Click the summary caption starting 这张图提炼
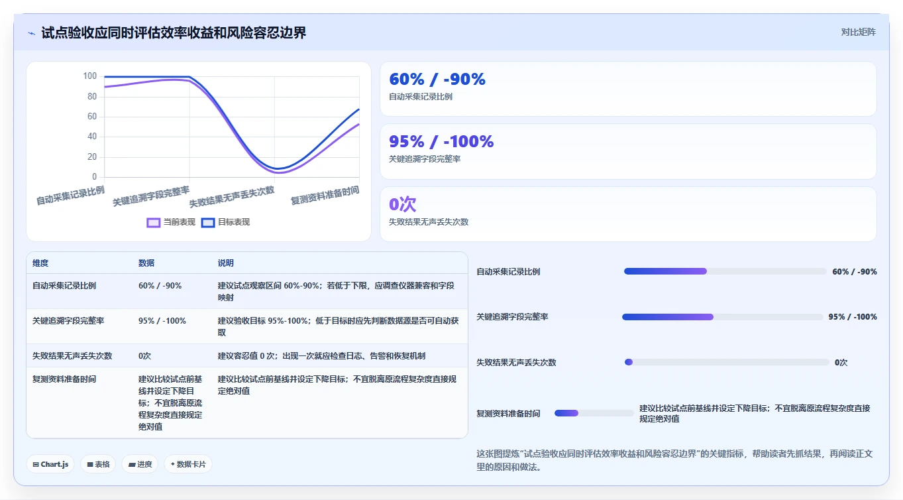Screen dimensions: 903x500 [x=675, y=460]
